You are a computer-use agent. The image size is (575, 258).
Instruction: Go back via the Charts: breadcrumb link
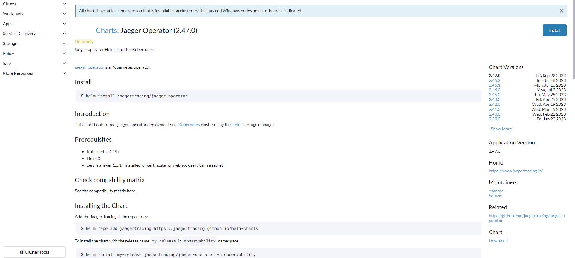(x=107, y=31)
